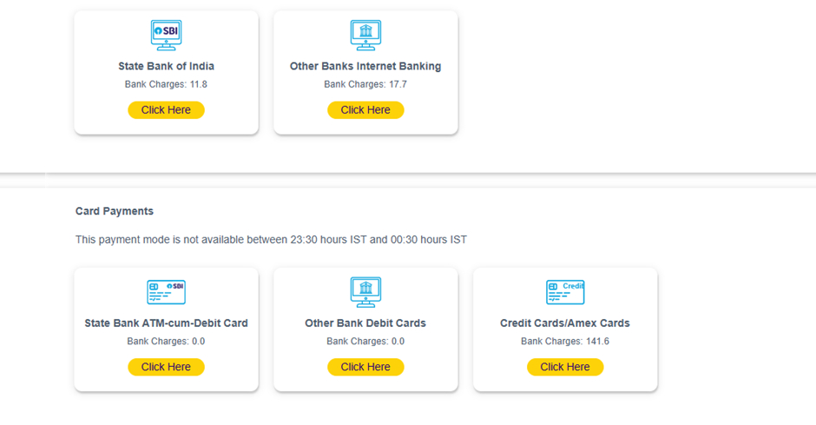Image resolution: width=816 pixels, height=425 pixels.
Task: Click Bank Charges: 141.6 text
Action: pyautogui.click(x=565, y=341)
